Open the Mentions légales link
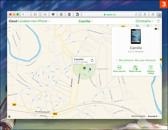Image resolution: width=168 pixels, height=130 pixels. coord(138,116)
